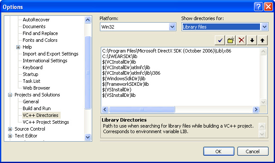Viewport: 275px width, 163px height.
Task: Select AutoRecover in the options tree
Action: pyautogui.click(x=36, y=20)
